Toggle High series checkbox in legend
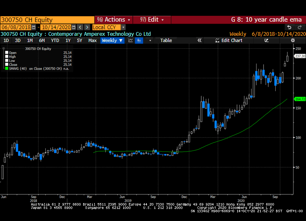The height and width of the screenshot is (221, 306). click(x=7, y=57)
